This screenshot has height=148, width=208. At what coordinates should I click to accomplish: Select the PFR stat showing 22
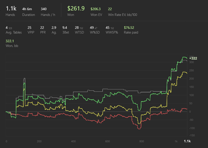click(x=43, y=30)
